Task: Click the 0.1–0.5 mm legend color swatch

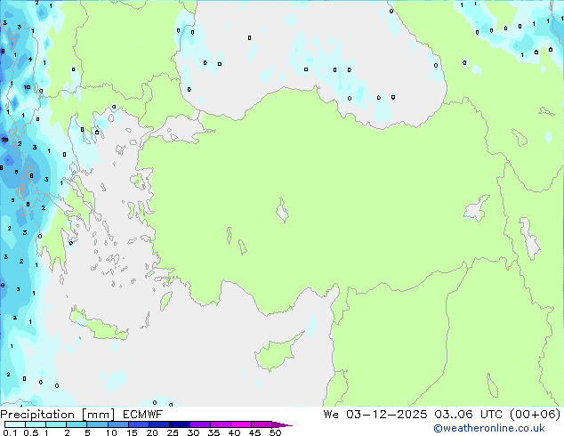Action: (15, 424)
